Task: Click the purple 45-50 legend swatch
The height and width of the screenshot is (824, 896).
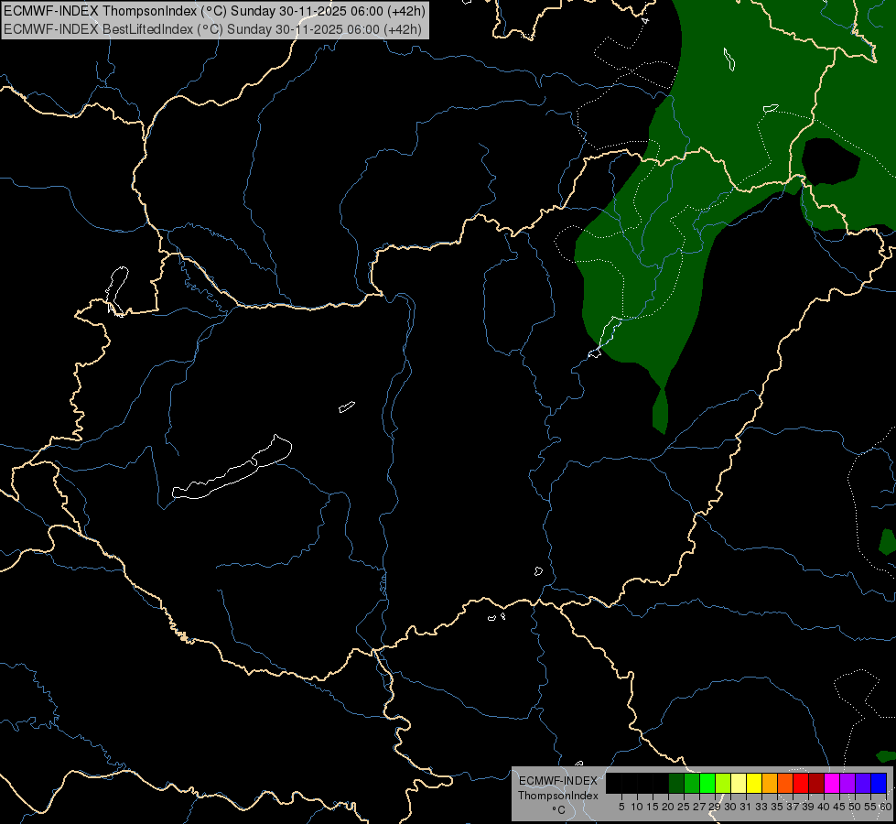Action: coord(847,783)
